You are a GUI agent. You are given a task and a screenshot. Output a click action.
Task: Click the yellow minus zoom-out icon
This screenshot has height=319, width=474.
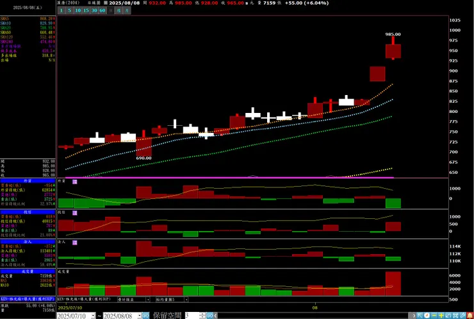434,316
